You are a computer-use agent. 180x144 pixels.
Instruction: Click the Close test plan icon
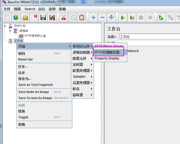(34, 17)
